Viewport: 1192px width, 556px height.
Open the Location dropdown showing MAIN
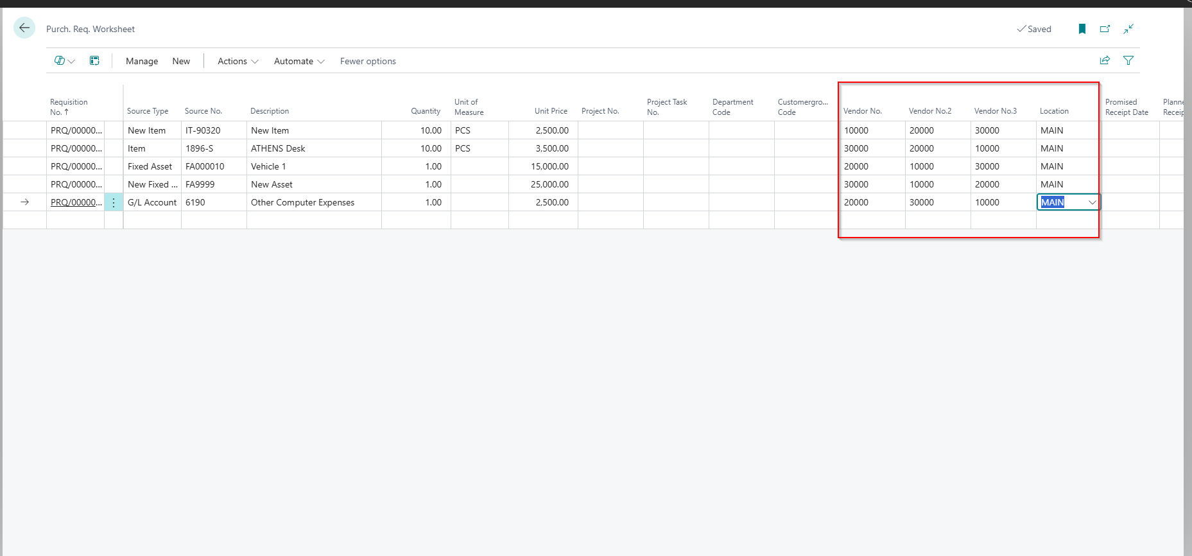(x=1092, y=203)
